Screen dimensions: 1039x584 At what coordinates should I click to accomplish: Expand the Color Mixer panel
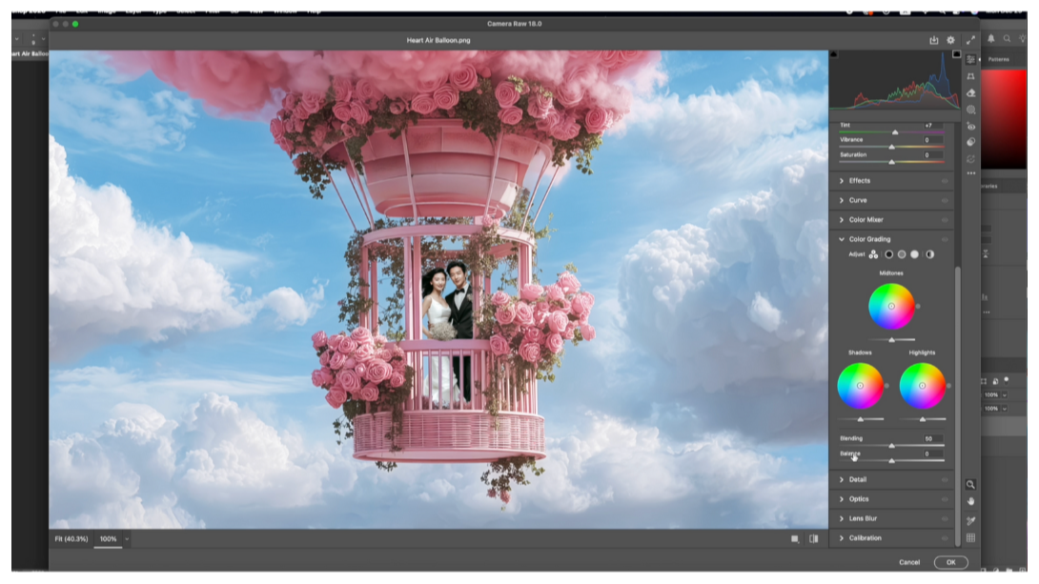[842, 220]
